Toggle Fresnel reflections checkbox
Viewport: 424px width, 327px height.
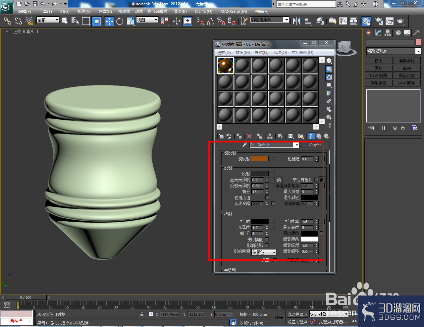(316, 180)
